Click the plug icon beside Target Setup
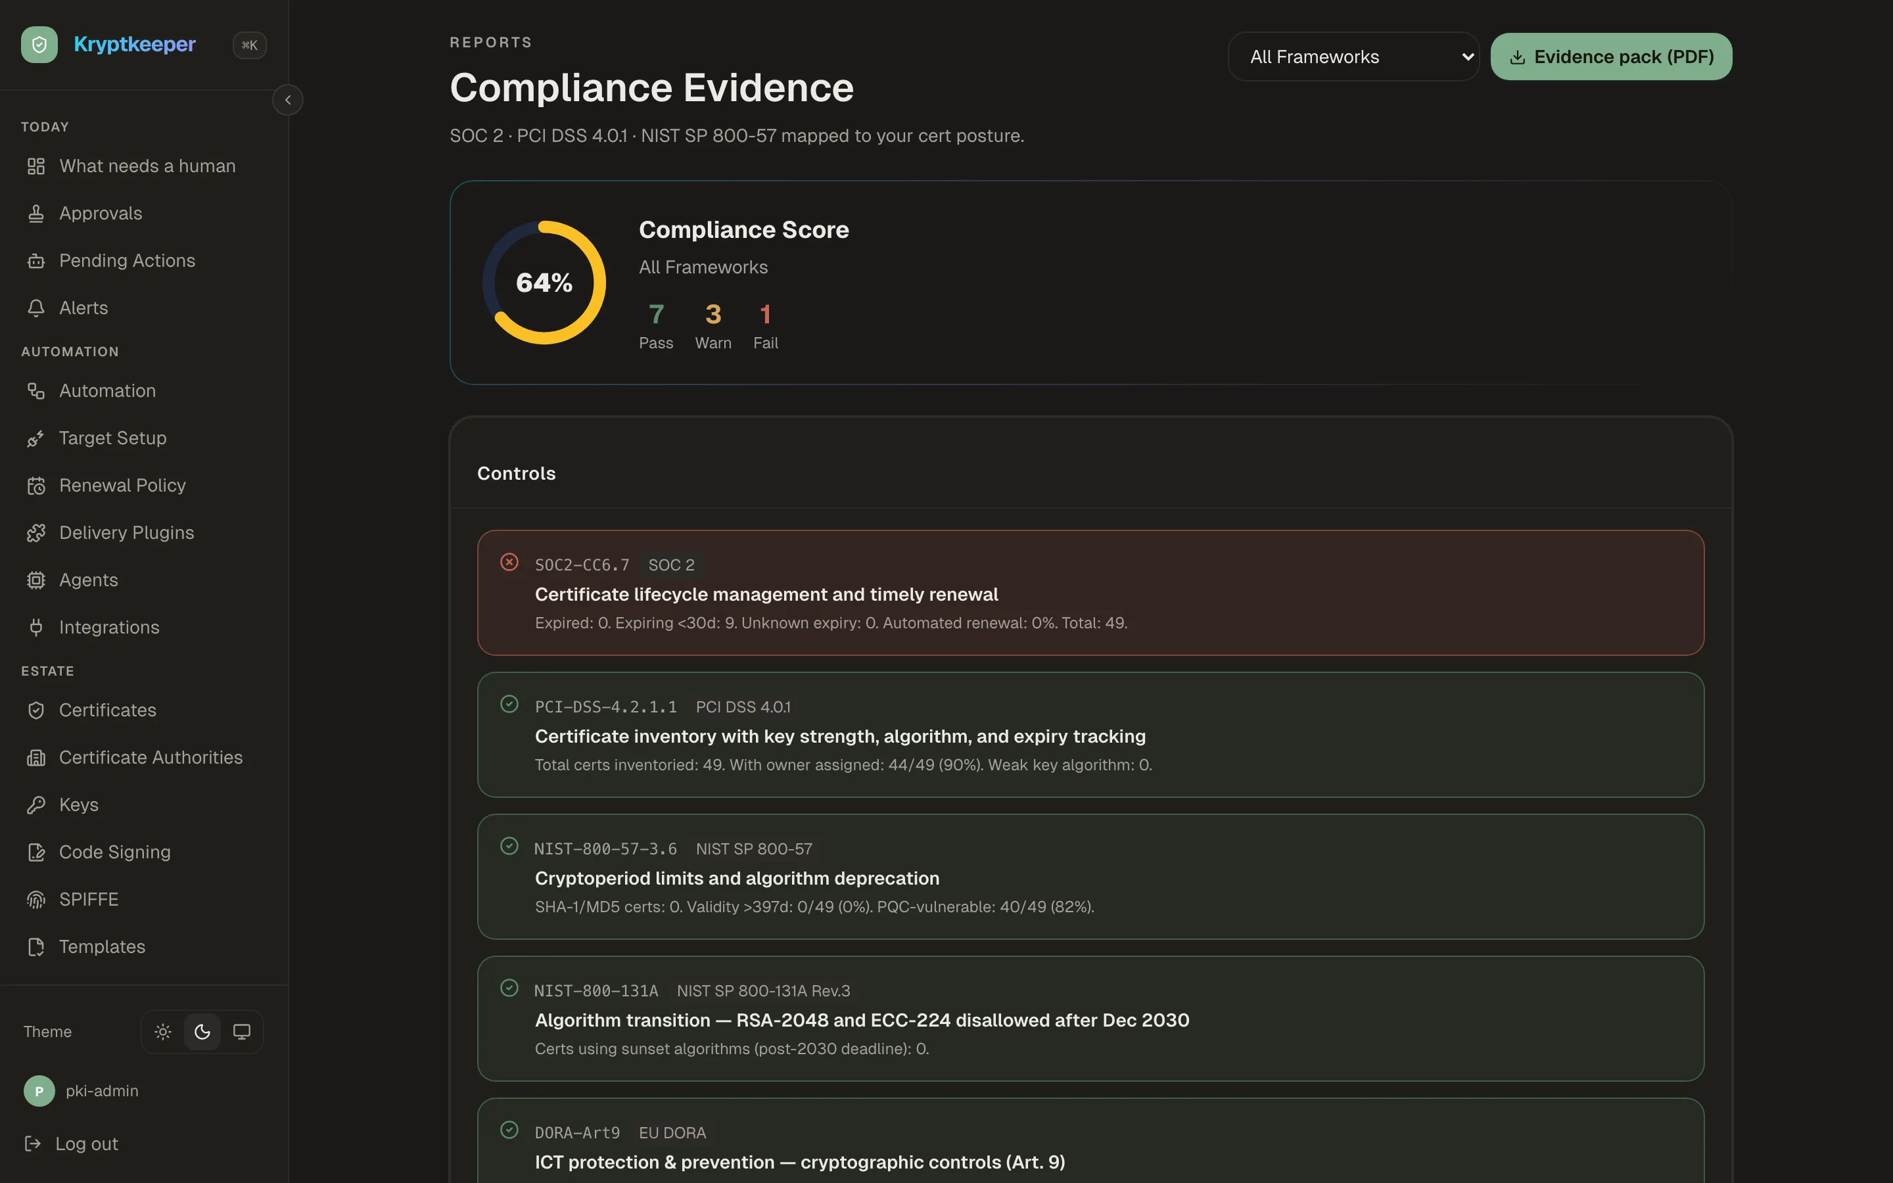1893x1183 pixels. (36, 438)
